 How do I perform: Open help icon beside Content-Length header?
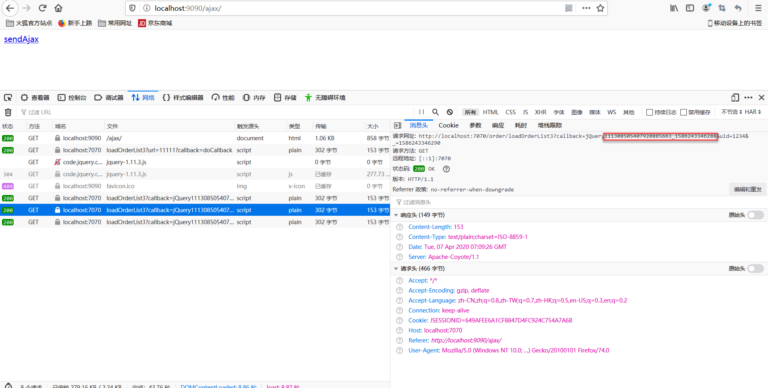click(400, 227)
